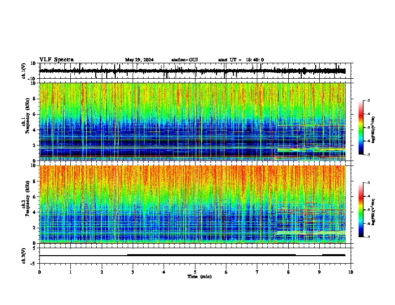Click time axis tick label "5"

click(195, 272)
